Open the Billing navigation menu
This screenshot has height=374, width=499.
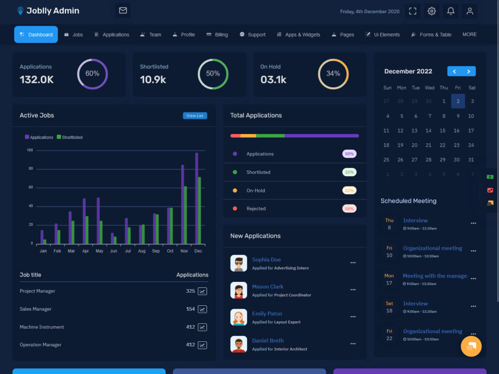(217, 35)
